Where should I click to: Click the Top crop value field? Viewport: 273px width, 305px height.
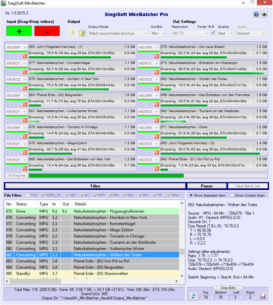coord(206,297)
